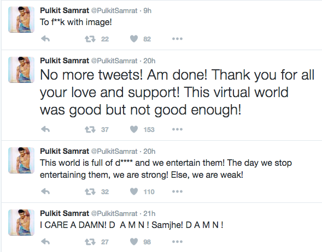Open more options on the "entertain them" tweet
The width and height of the screenshot is (322, 252).
click(177, 191)
